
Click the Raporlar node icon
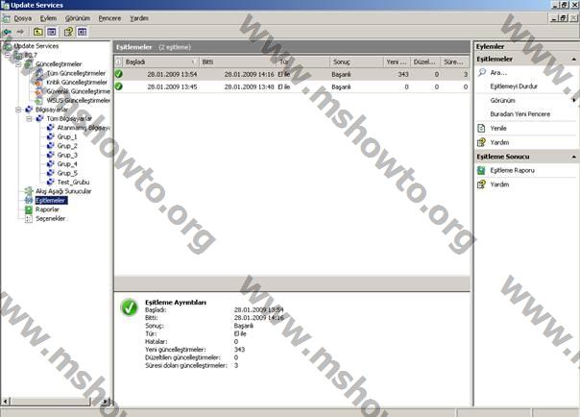[x=29, y=209]
